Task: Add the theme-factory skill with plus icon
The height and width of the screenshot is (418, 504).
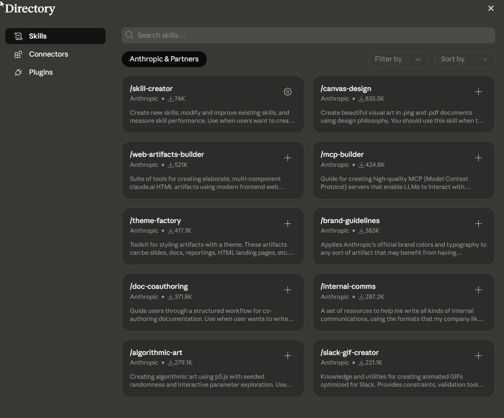Action: click(x=288, y=224)
